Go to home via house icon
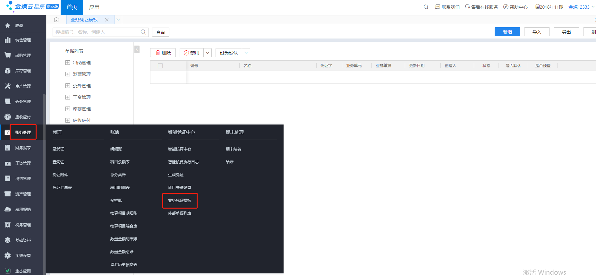Viewport: 596px width, 275px height. [x=56, y=20]
